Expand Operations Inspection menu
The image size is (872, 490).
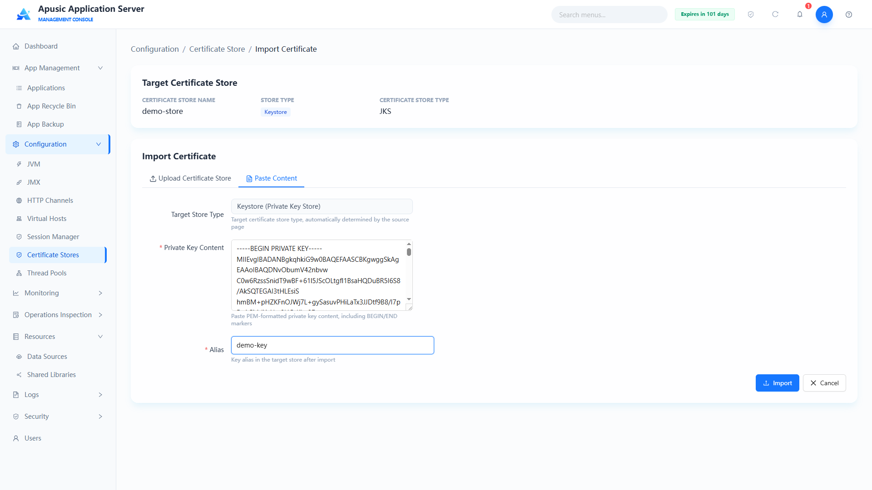pos(58,315)
